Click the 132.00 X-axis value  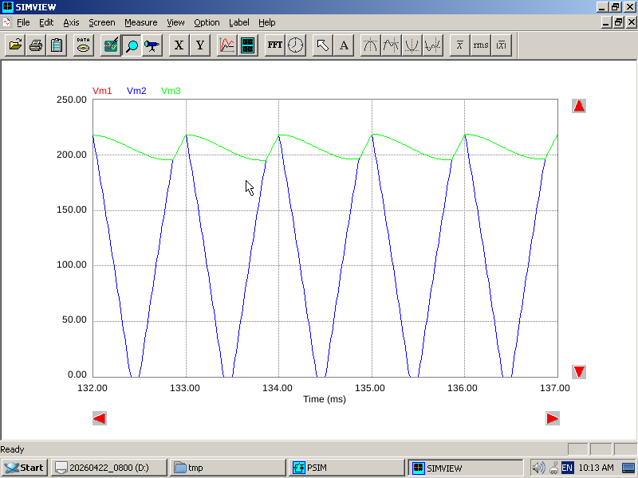[x=93, y=388]
